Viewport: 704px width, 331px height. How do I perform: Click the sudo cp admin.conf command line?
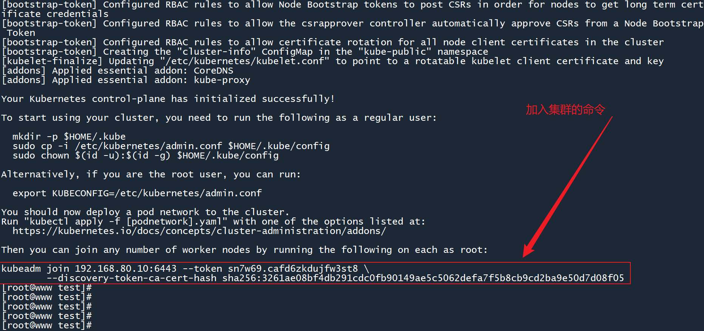point(171,146)
